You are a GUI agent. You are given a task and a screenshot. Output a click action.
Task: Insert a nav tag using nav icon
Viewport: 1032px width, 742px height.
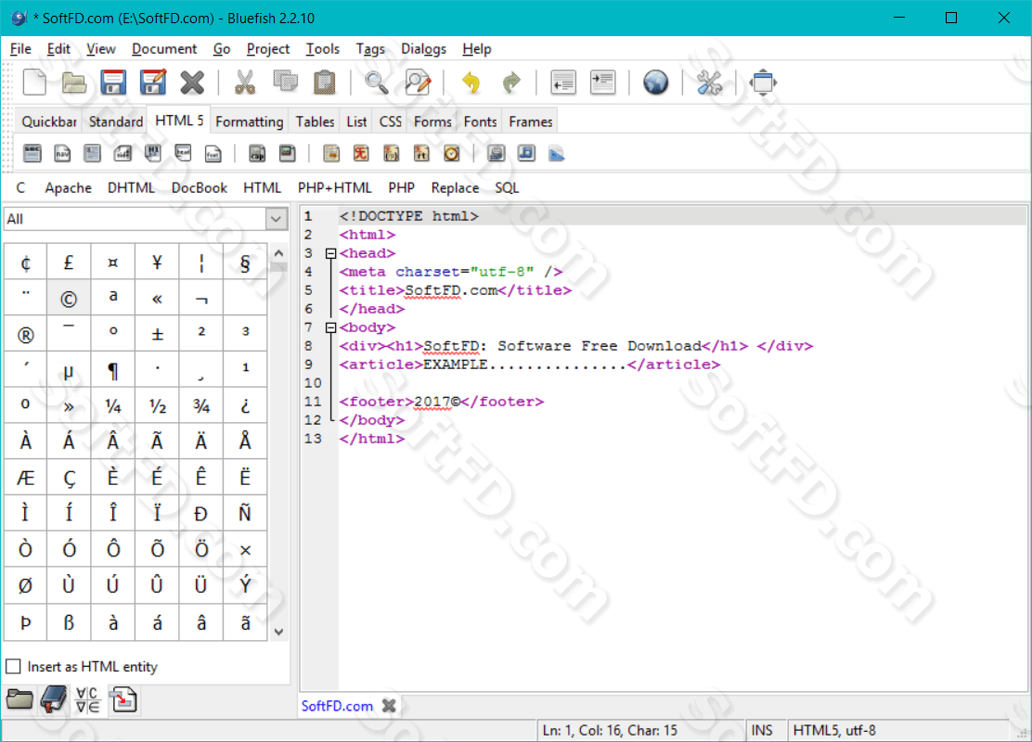[62, 153]
